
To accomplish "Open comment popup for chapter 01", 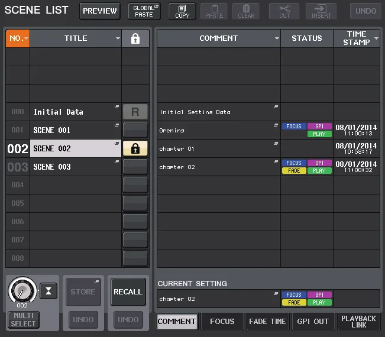I will point(276,143).
